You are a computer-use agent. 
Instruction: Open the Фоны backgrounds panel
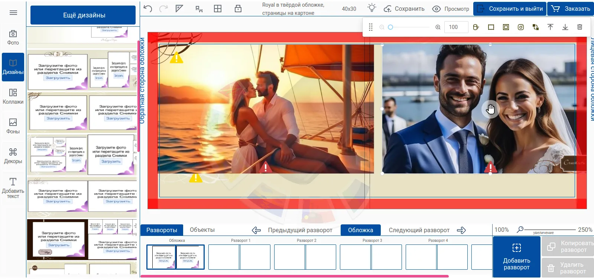(x=13, y=126)
